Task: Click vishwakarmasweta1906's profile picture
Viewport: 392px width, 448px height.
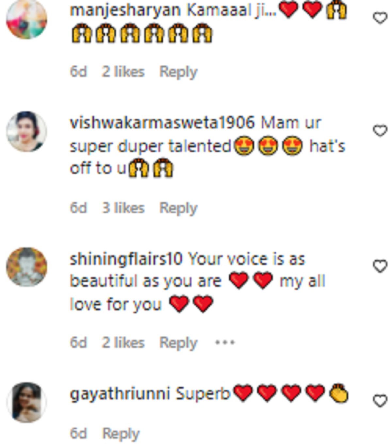Action: [x=27, y=131]
